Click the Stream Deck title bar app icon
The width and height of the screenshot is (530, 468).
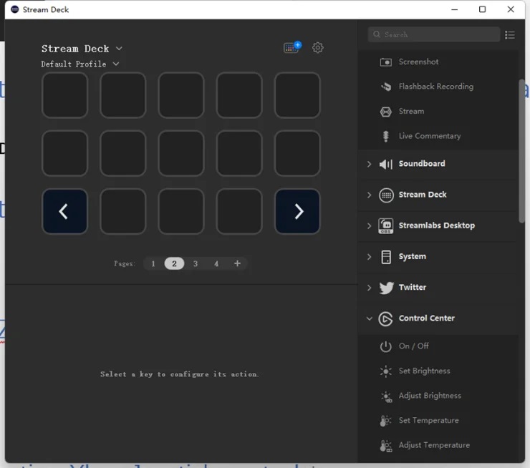14,9
